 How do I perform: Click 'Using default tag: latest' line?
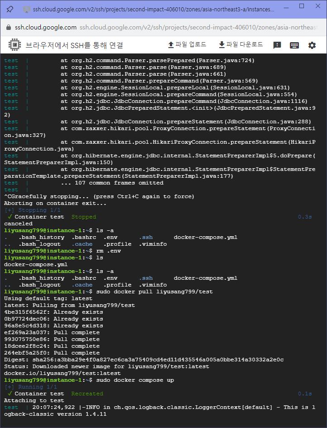point(48,299)
